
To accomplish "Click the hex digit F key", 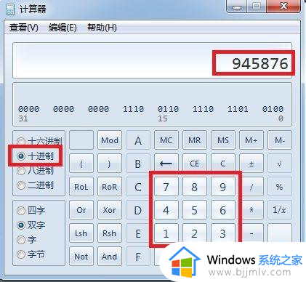I will pyautogui.click(x=138, y=257).
